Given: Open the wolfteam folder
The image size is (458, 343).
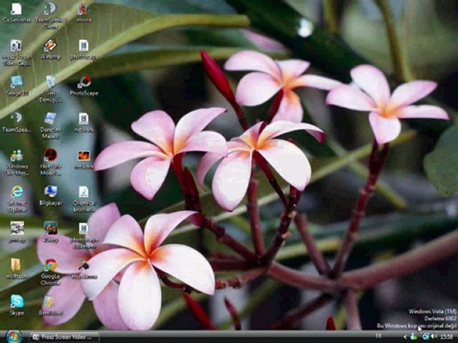Looking at the screenshot, I should point(17,268).
